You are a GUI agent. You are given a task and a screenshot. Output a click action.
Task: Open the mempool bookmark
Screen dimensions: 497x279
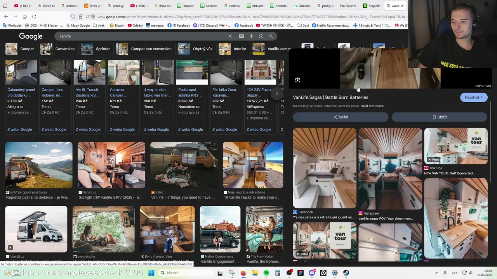[x=155, y=26]
